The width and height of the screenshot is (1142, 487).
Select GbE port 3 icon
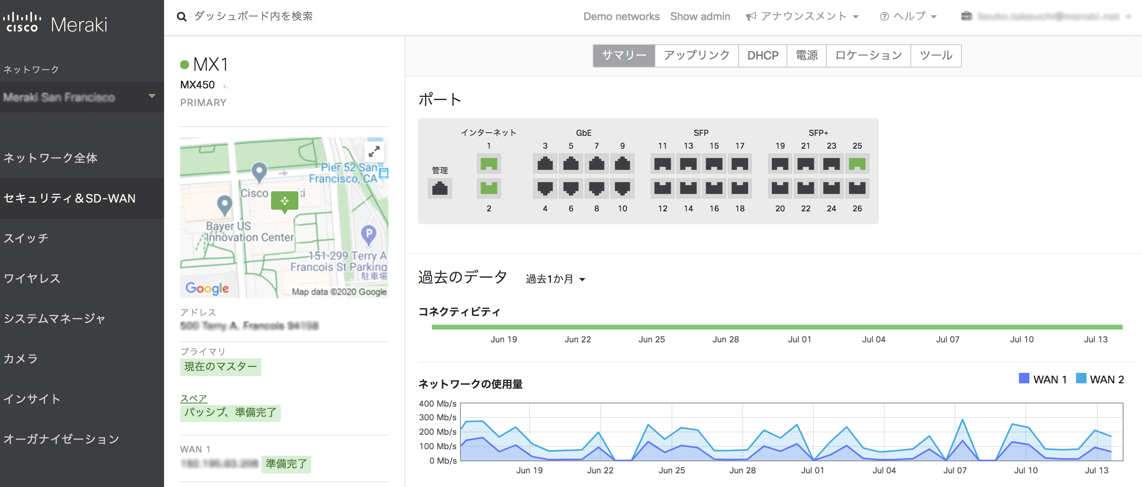click(545, 164)
